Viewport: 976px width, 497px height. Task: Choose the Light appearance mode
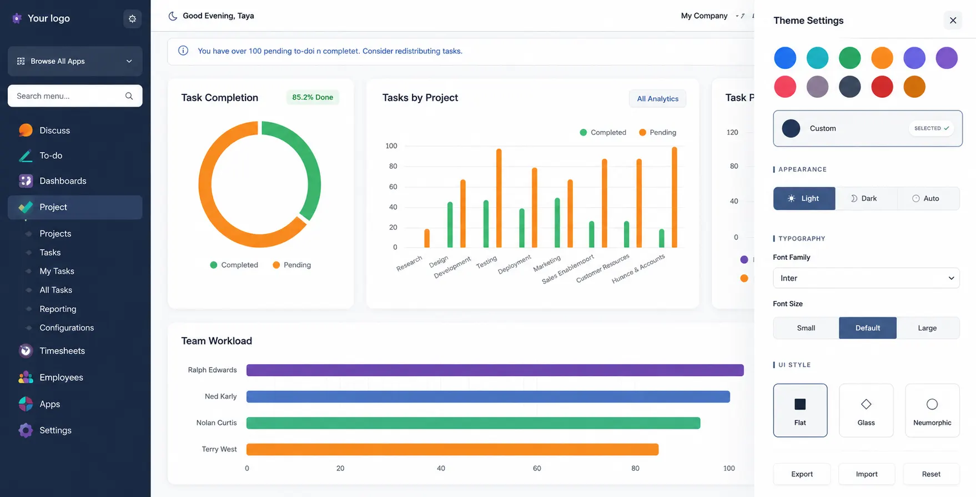(804, 198)
